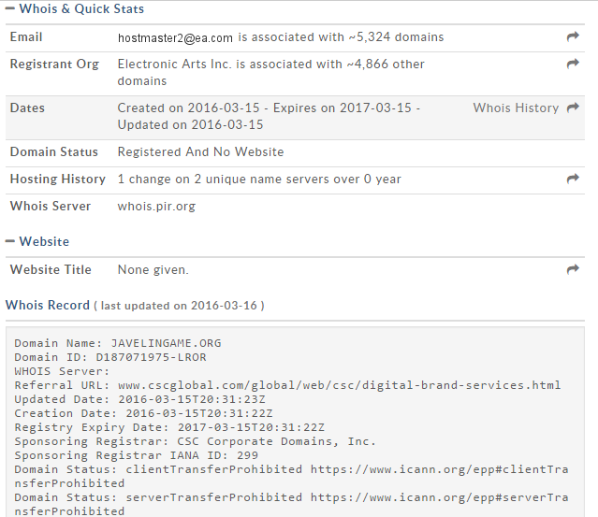Image resolution: width=598 pixels, height=517 pixels.
Task: Click the serverTransferProhibited domain status line
Action: coord(291,505)
